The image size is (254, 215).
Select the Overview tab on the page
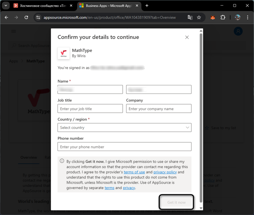(29, 157)
